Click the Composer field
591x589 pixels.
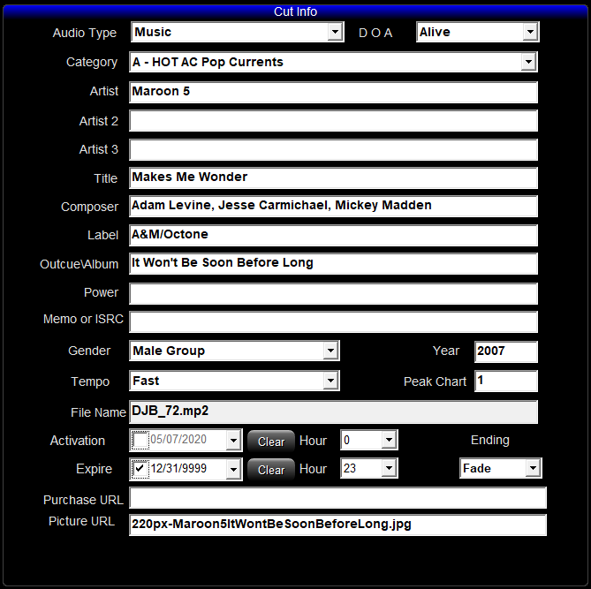point(333,206)
